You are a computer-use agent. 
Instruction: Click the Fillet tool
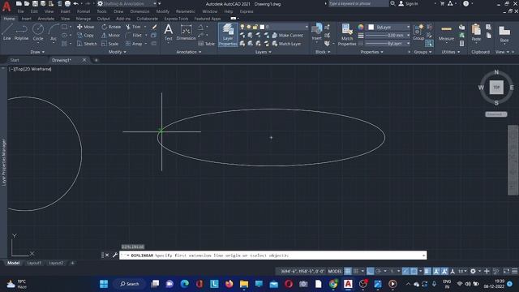click(x=134, y=35)
